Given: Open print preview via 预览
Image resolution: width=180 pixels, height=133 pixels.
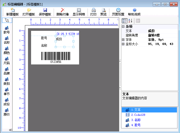Looking at the screenshot, I should (103, 12).
